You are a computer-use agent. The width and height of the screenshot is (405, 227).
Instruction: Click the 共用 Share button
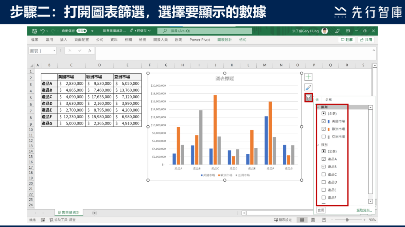[366, 40]
